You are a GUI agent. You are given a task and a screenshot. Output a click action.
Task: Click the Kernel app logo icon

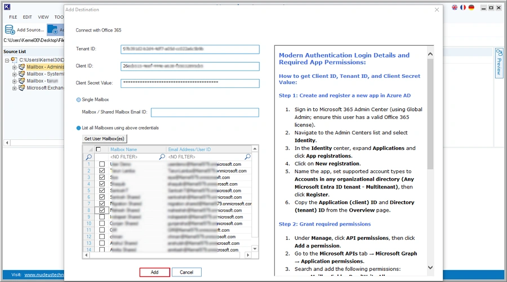click(7, 7)
